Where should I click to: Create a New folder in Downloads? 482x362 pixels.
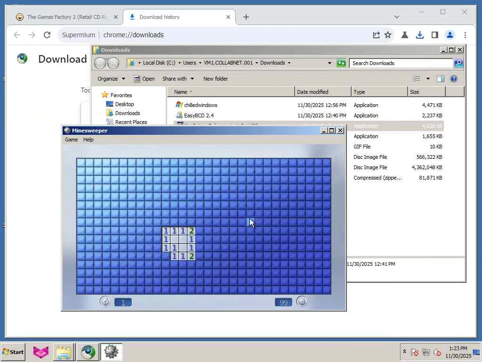216,79
